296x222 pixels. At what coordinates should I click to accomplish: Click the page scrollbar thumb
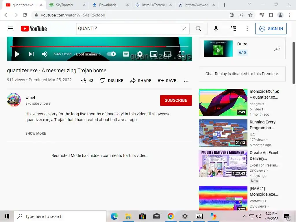click(294, 63)
